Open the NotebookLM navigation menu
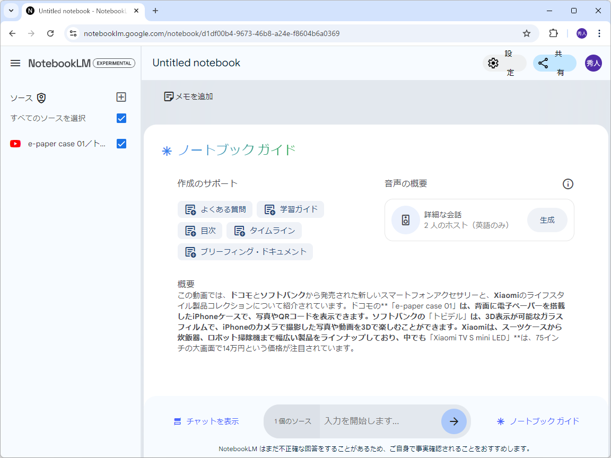This screenshot has width=611, height=458. (x=15, y=63)
